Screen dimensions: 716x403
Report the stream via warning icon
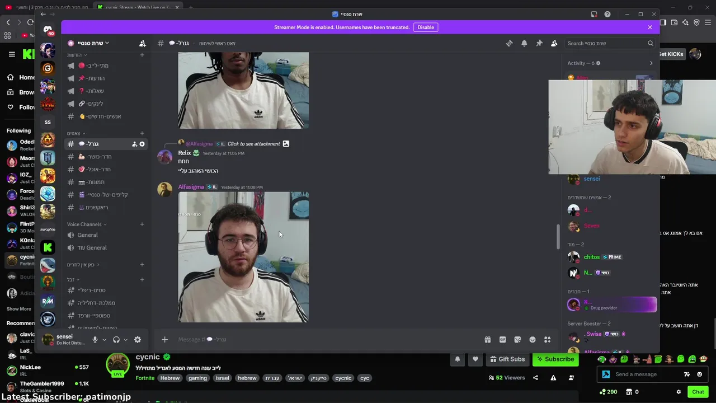pos(553,378)
